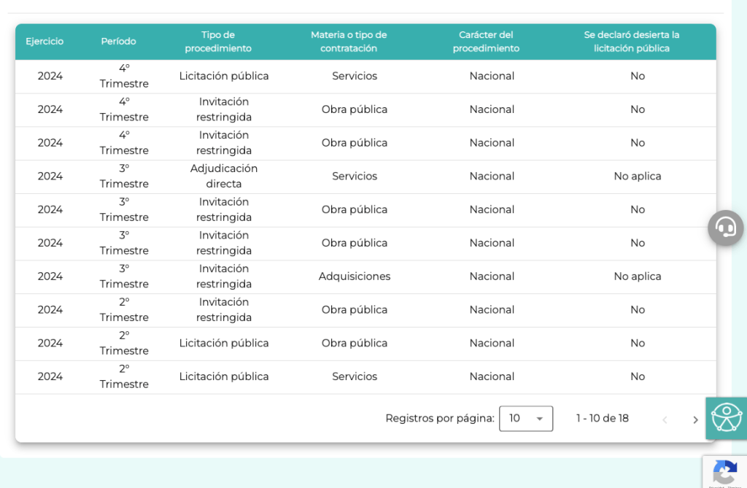
Task: Select the Adquisiciones row entry
Action: tap(355, 276)
